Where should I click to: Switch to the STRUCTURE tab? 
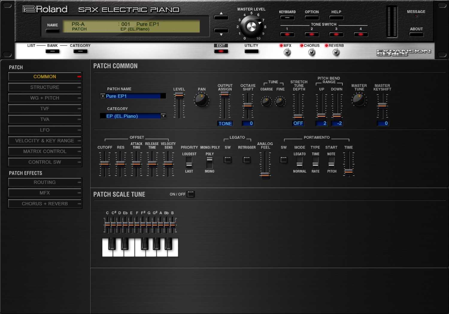45,87
